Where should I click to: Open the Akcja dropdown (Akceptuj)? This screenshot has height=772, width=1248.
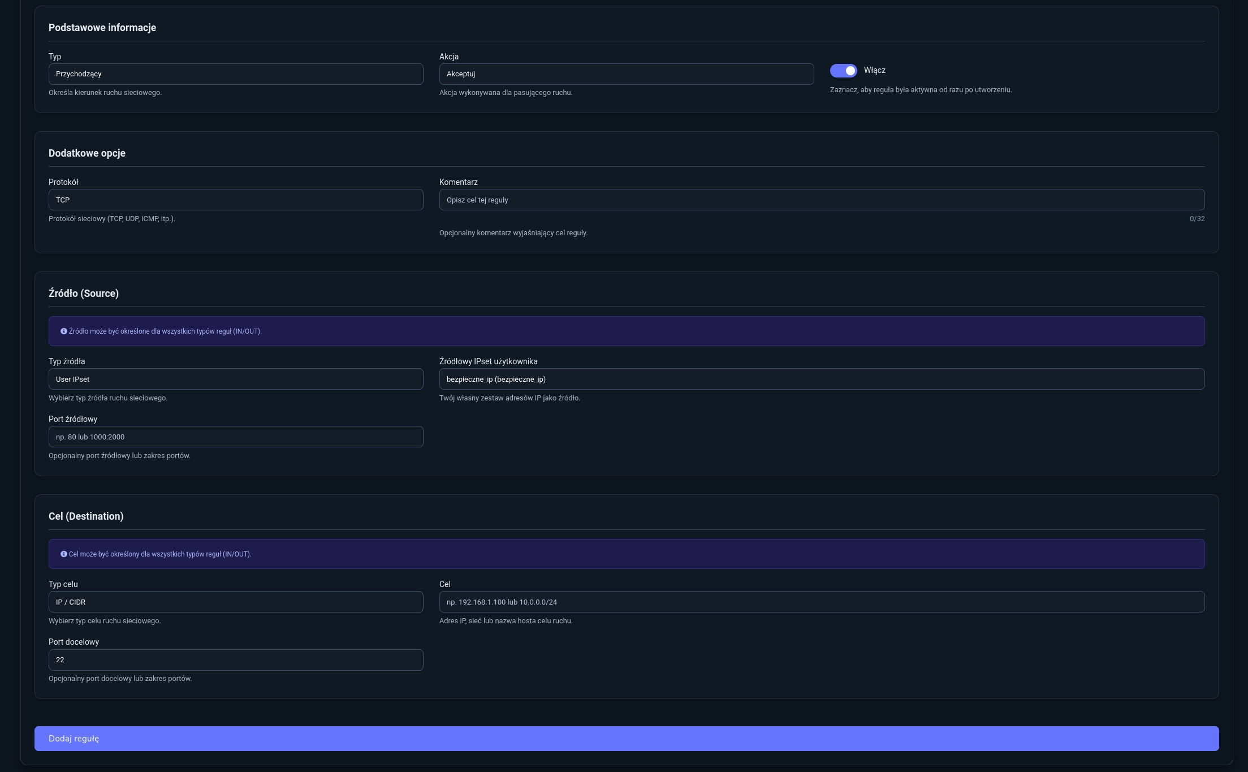(x=626, y=74)
